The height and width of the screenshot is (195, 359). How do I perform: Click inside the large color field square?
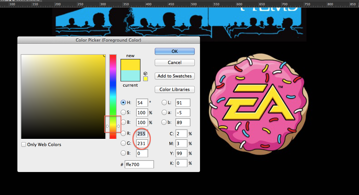63,97
